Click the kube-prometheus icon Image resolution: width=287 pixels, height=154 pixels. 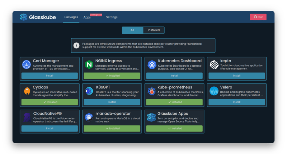click(x=151, y=91)
